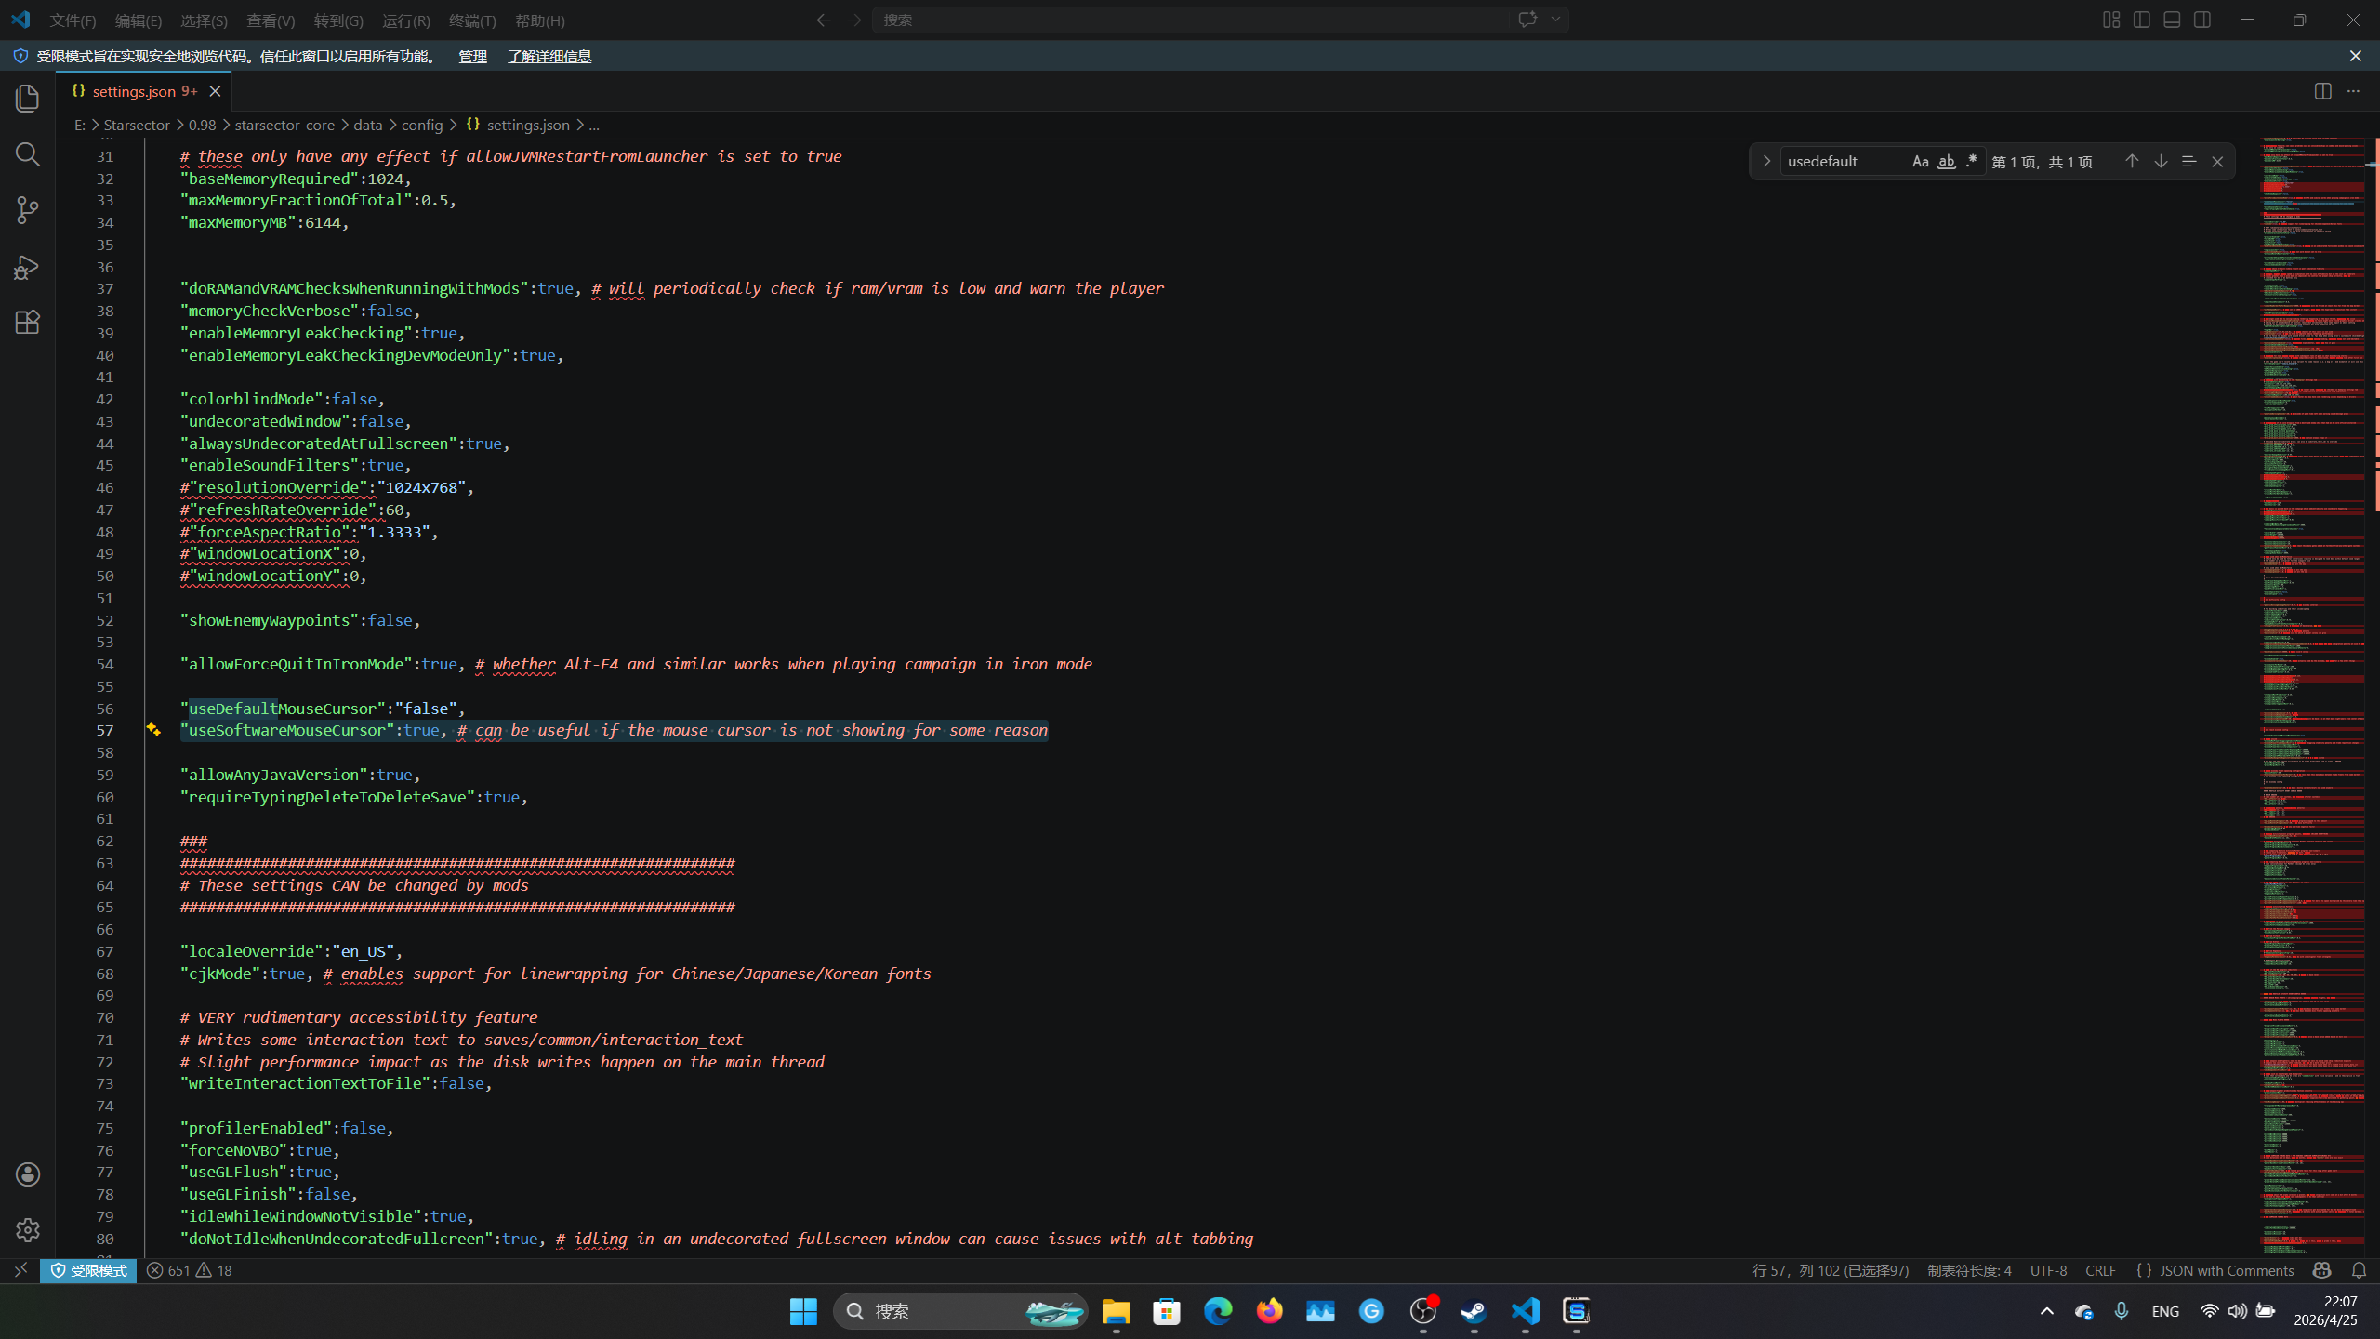Expand the replace field in find widget

coord(1766,162)
